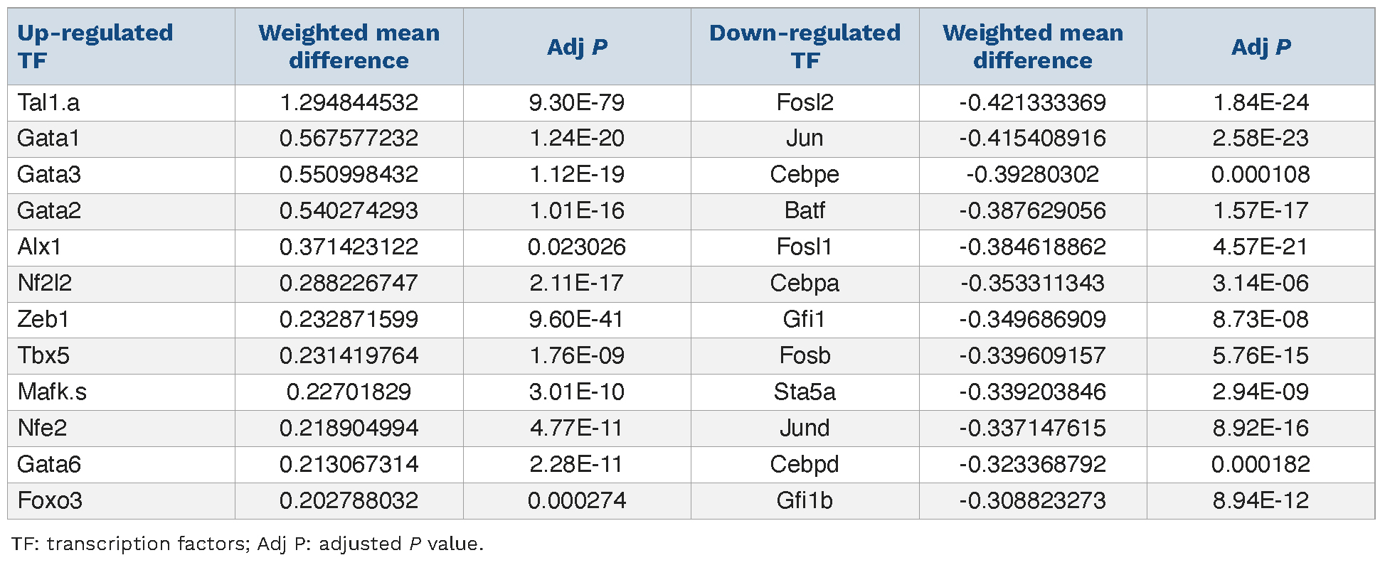Click the Fosl2 cell
The height and width of the screenshot is (565, 1385).
click(x=805, y=103)
